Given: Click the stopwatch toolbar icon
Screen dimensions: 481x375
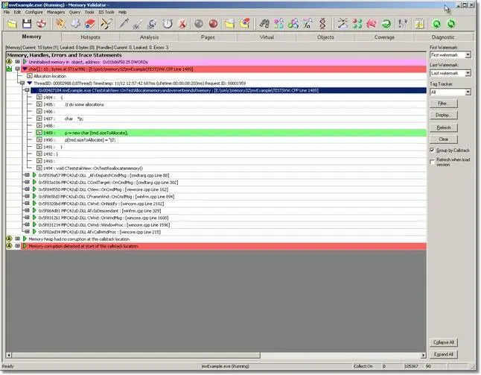Looking at the screenshot, I should click(x=168, y=24).
